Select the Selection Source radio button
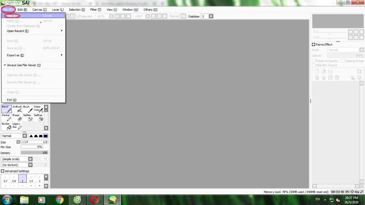Screen dimensions: 365x205 [314, 65]
